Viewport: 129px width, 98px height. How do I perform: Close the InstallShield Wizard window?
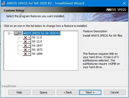tap(124, 3)
